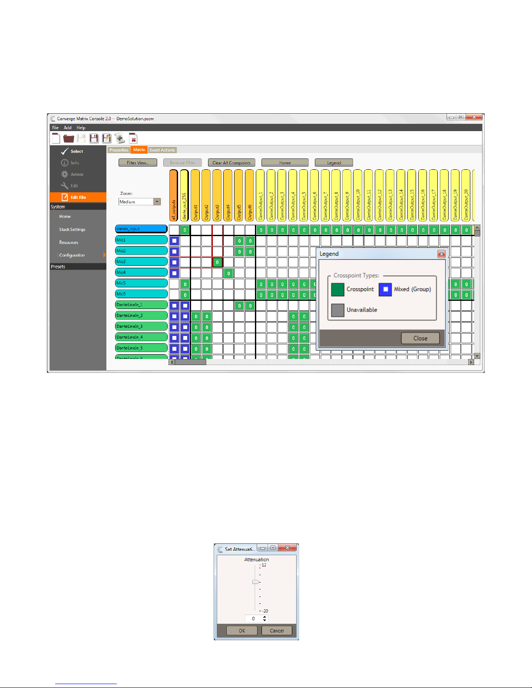Toggle the Mic3 to Output3 crosspoint

click(217, 262)
